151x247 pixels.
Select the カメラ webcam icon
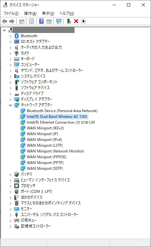tap(17, 53)
